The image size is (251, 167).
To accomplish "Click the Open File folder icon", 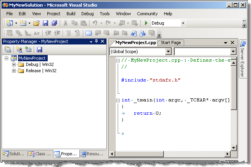I will [36, 23].
